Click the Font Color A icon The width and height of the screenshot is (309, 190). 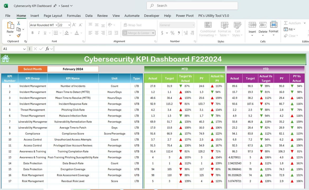[x=77, y=33]
